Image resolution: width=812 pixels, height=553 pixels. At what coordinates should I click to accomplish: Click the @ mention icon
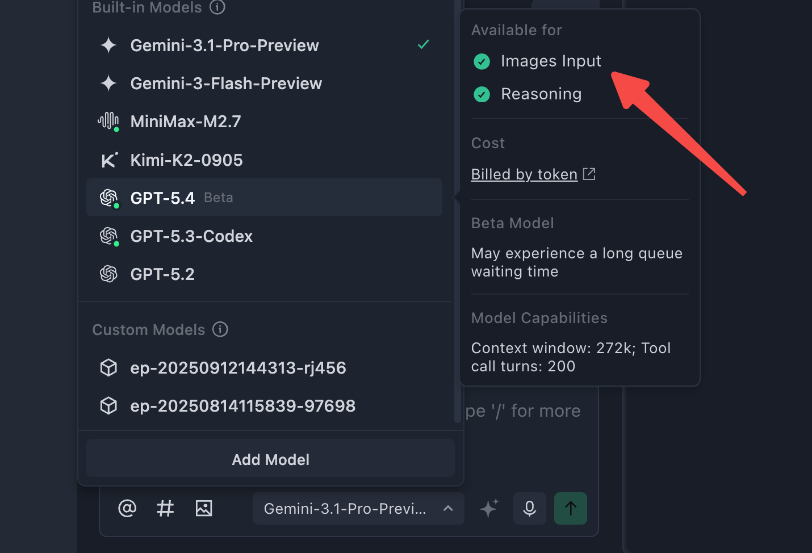127,508
